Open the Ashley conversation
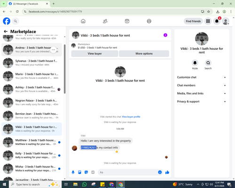 (x=31, y=89)
